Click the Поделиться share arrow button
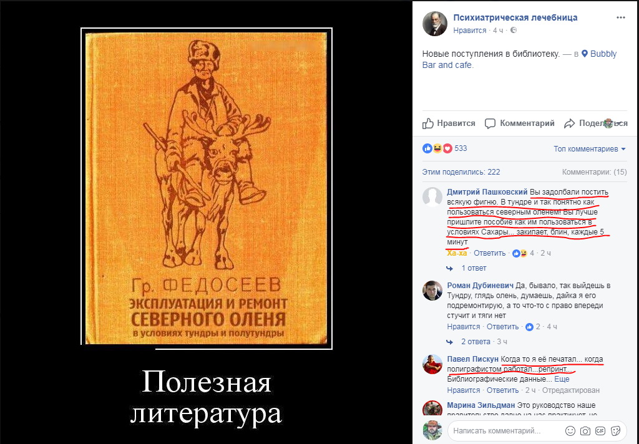Viewport: 639px width, 444px height. pos(595,123)
